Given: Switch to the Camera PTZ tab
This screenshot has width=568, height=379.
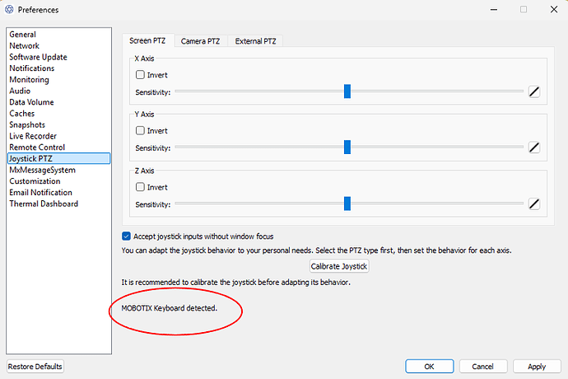Looking at the screenshot, I should (200, 41).
